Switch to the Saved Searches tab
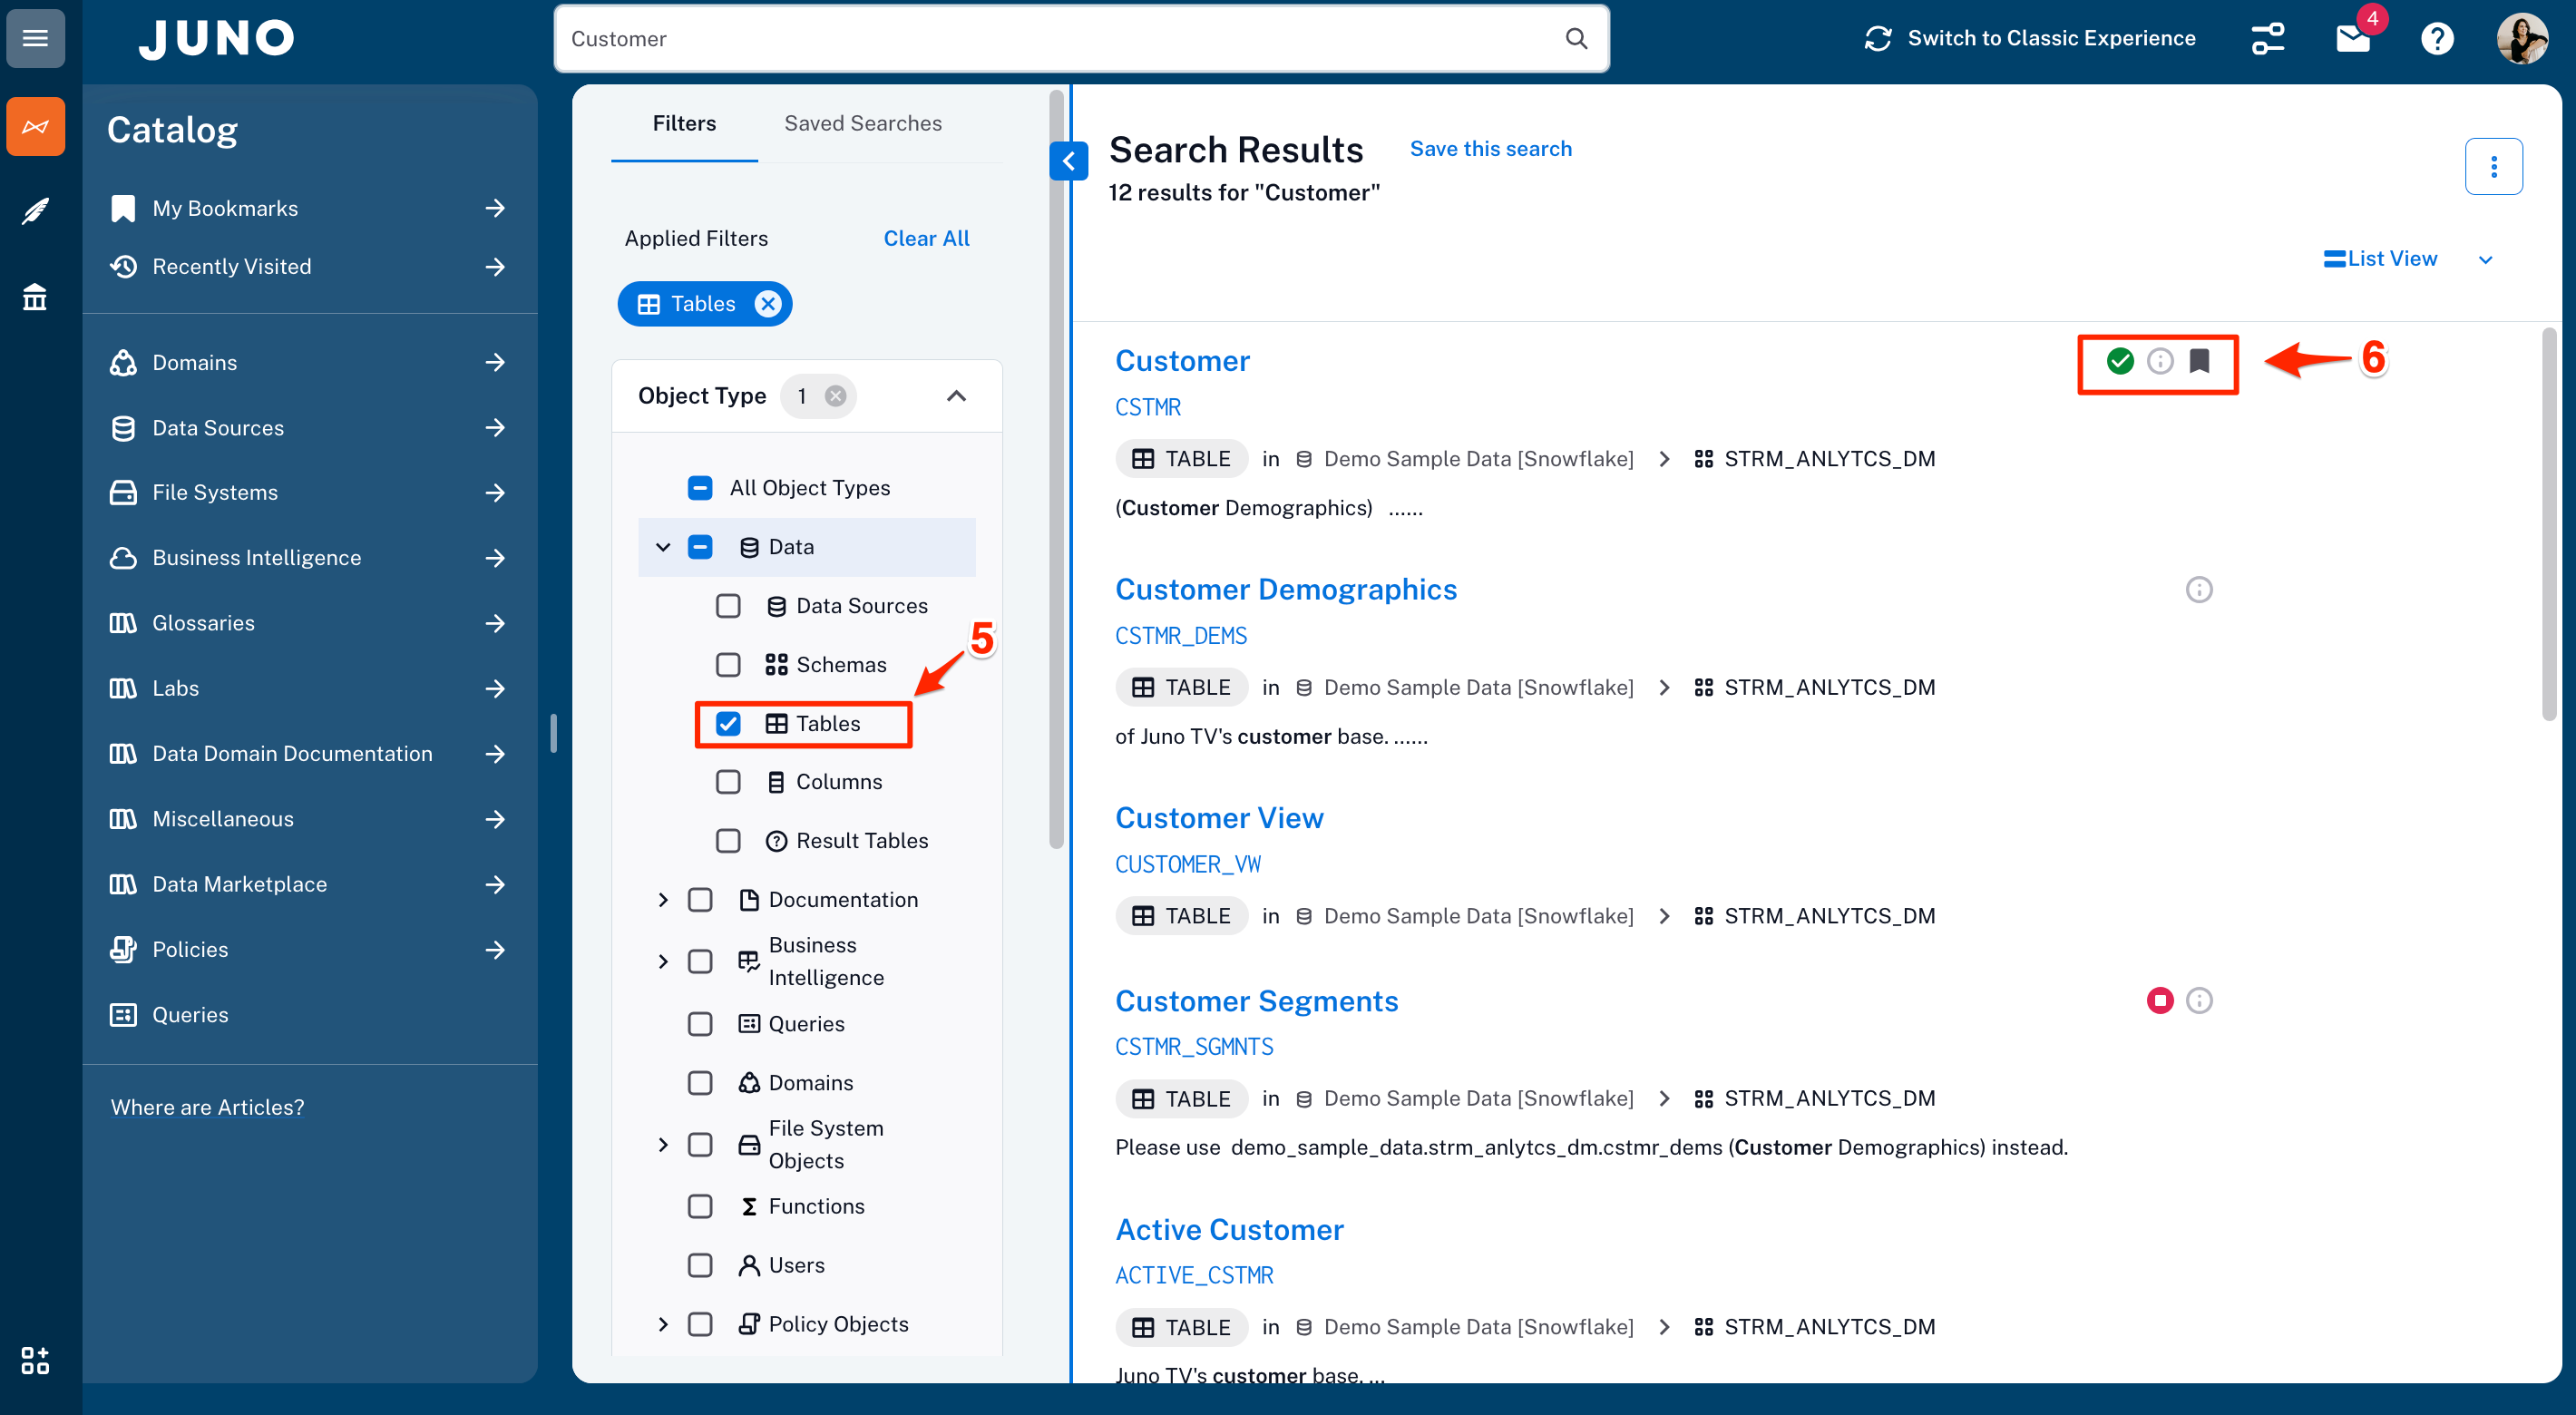This screenshot has height=1415, width=2576. coord(862,123)
